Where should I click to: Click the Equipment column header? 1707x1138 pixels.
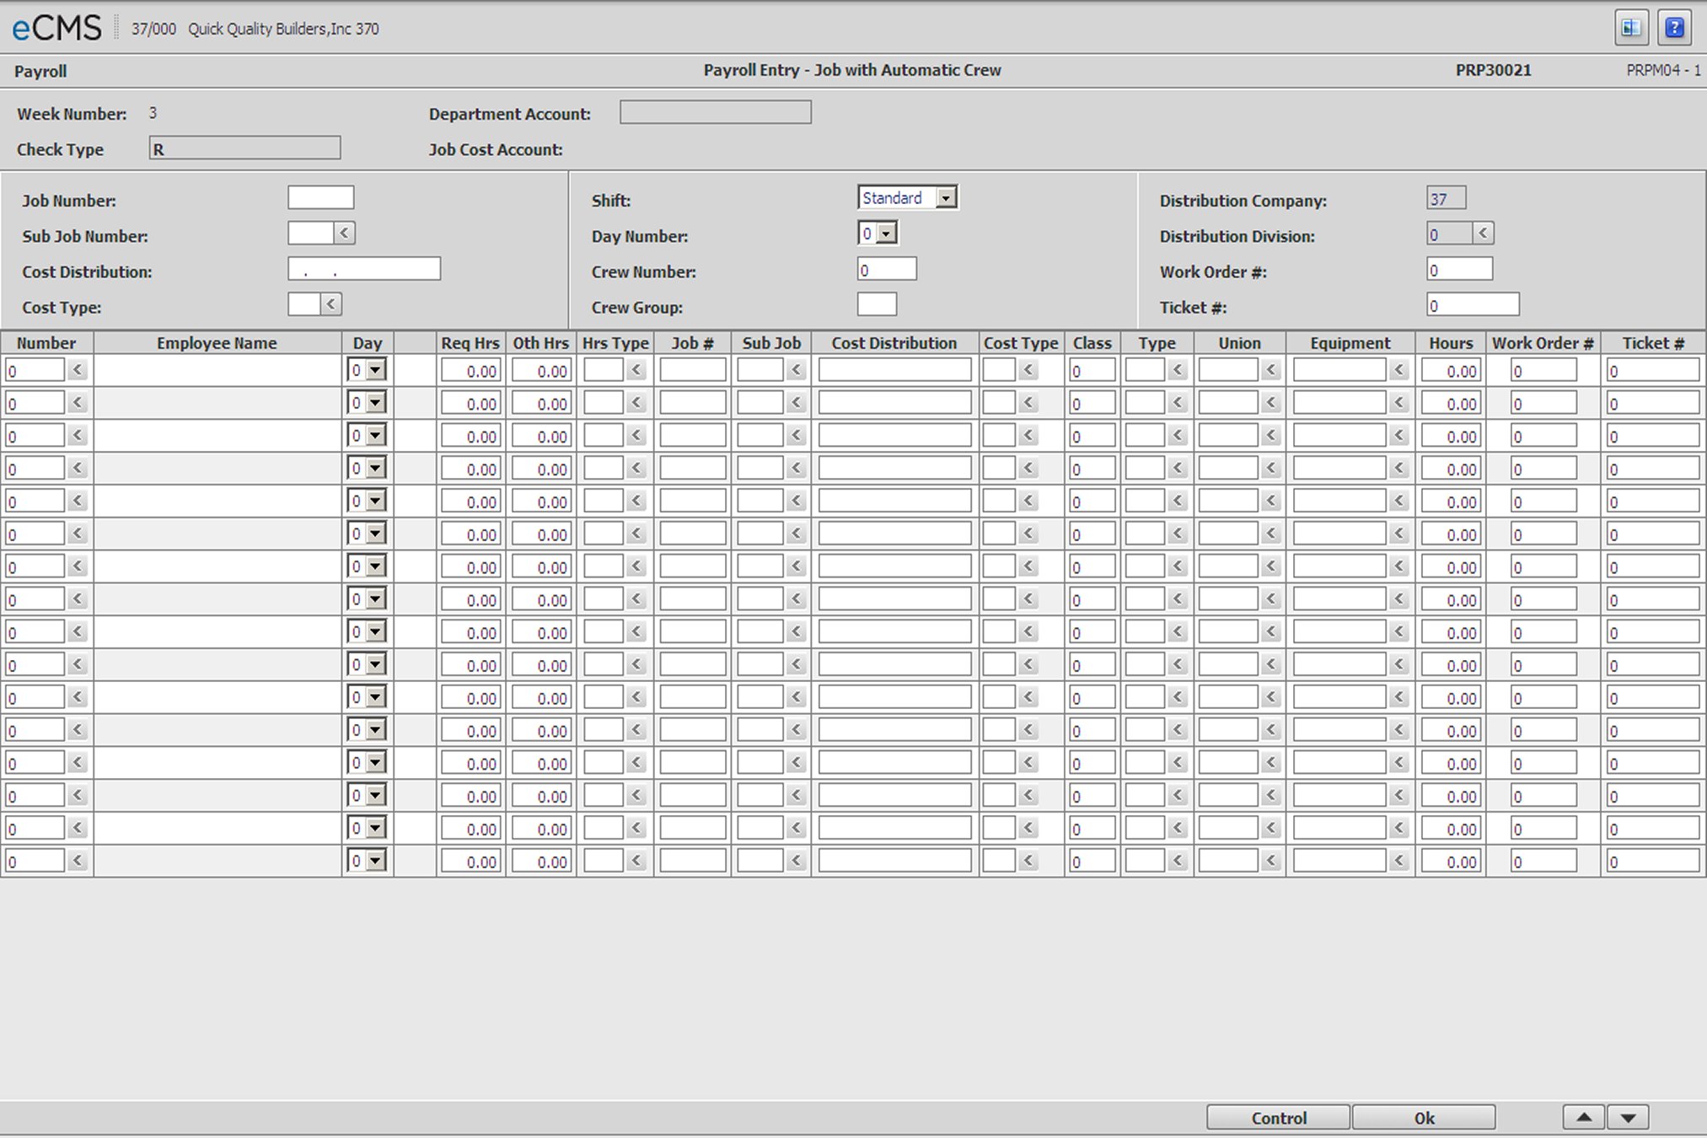pos(1350,343)
